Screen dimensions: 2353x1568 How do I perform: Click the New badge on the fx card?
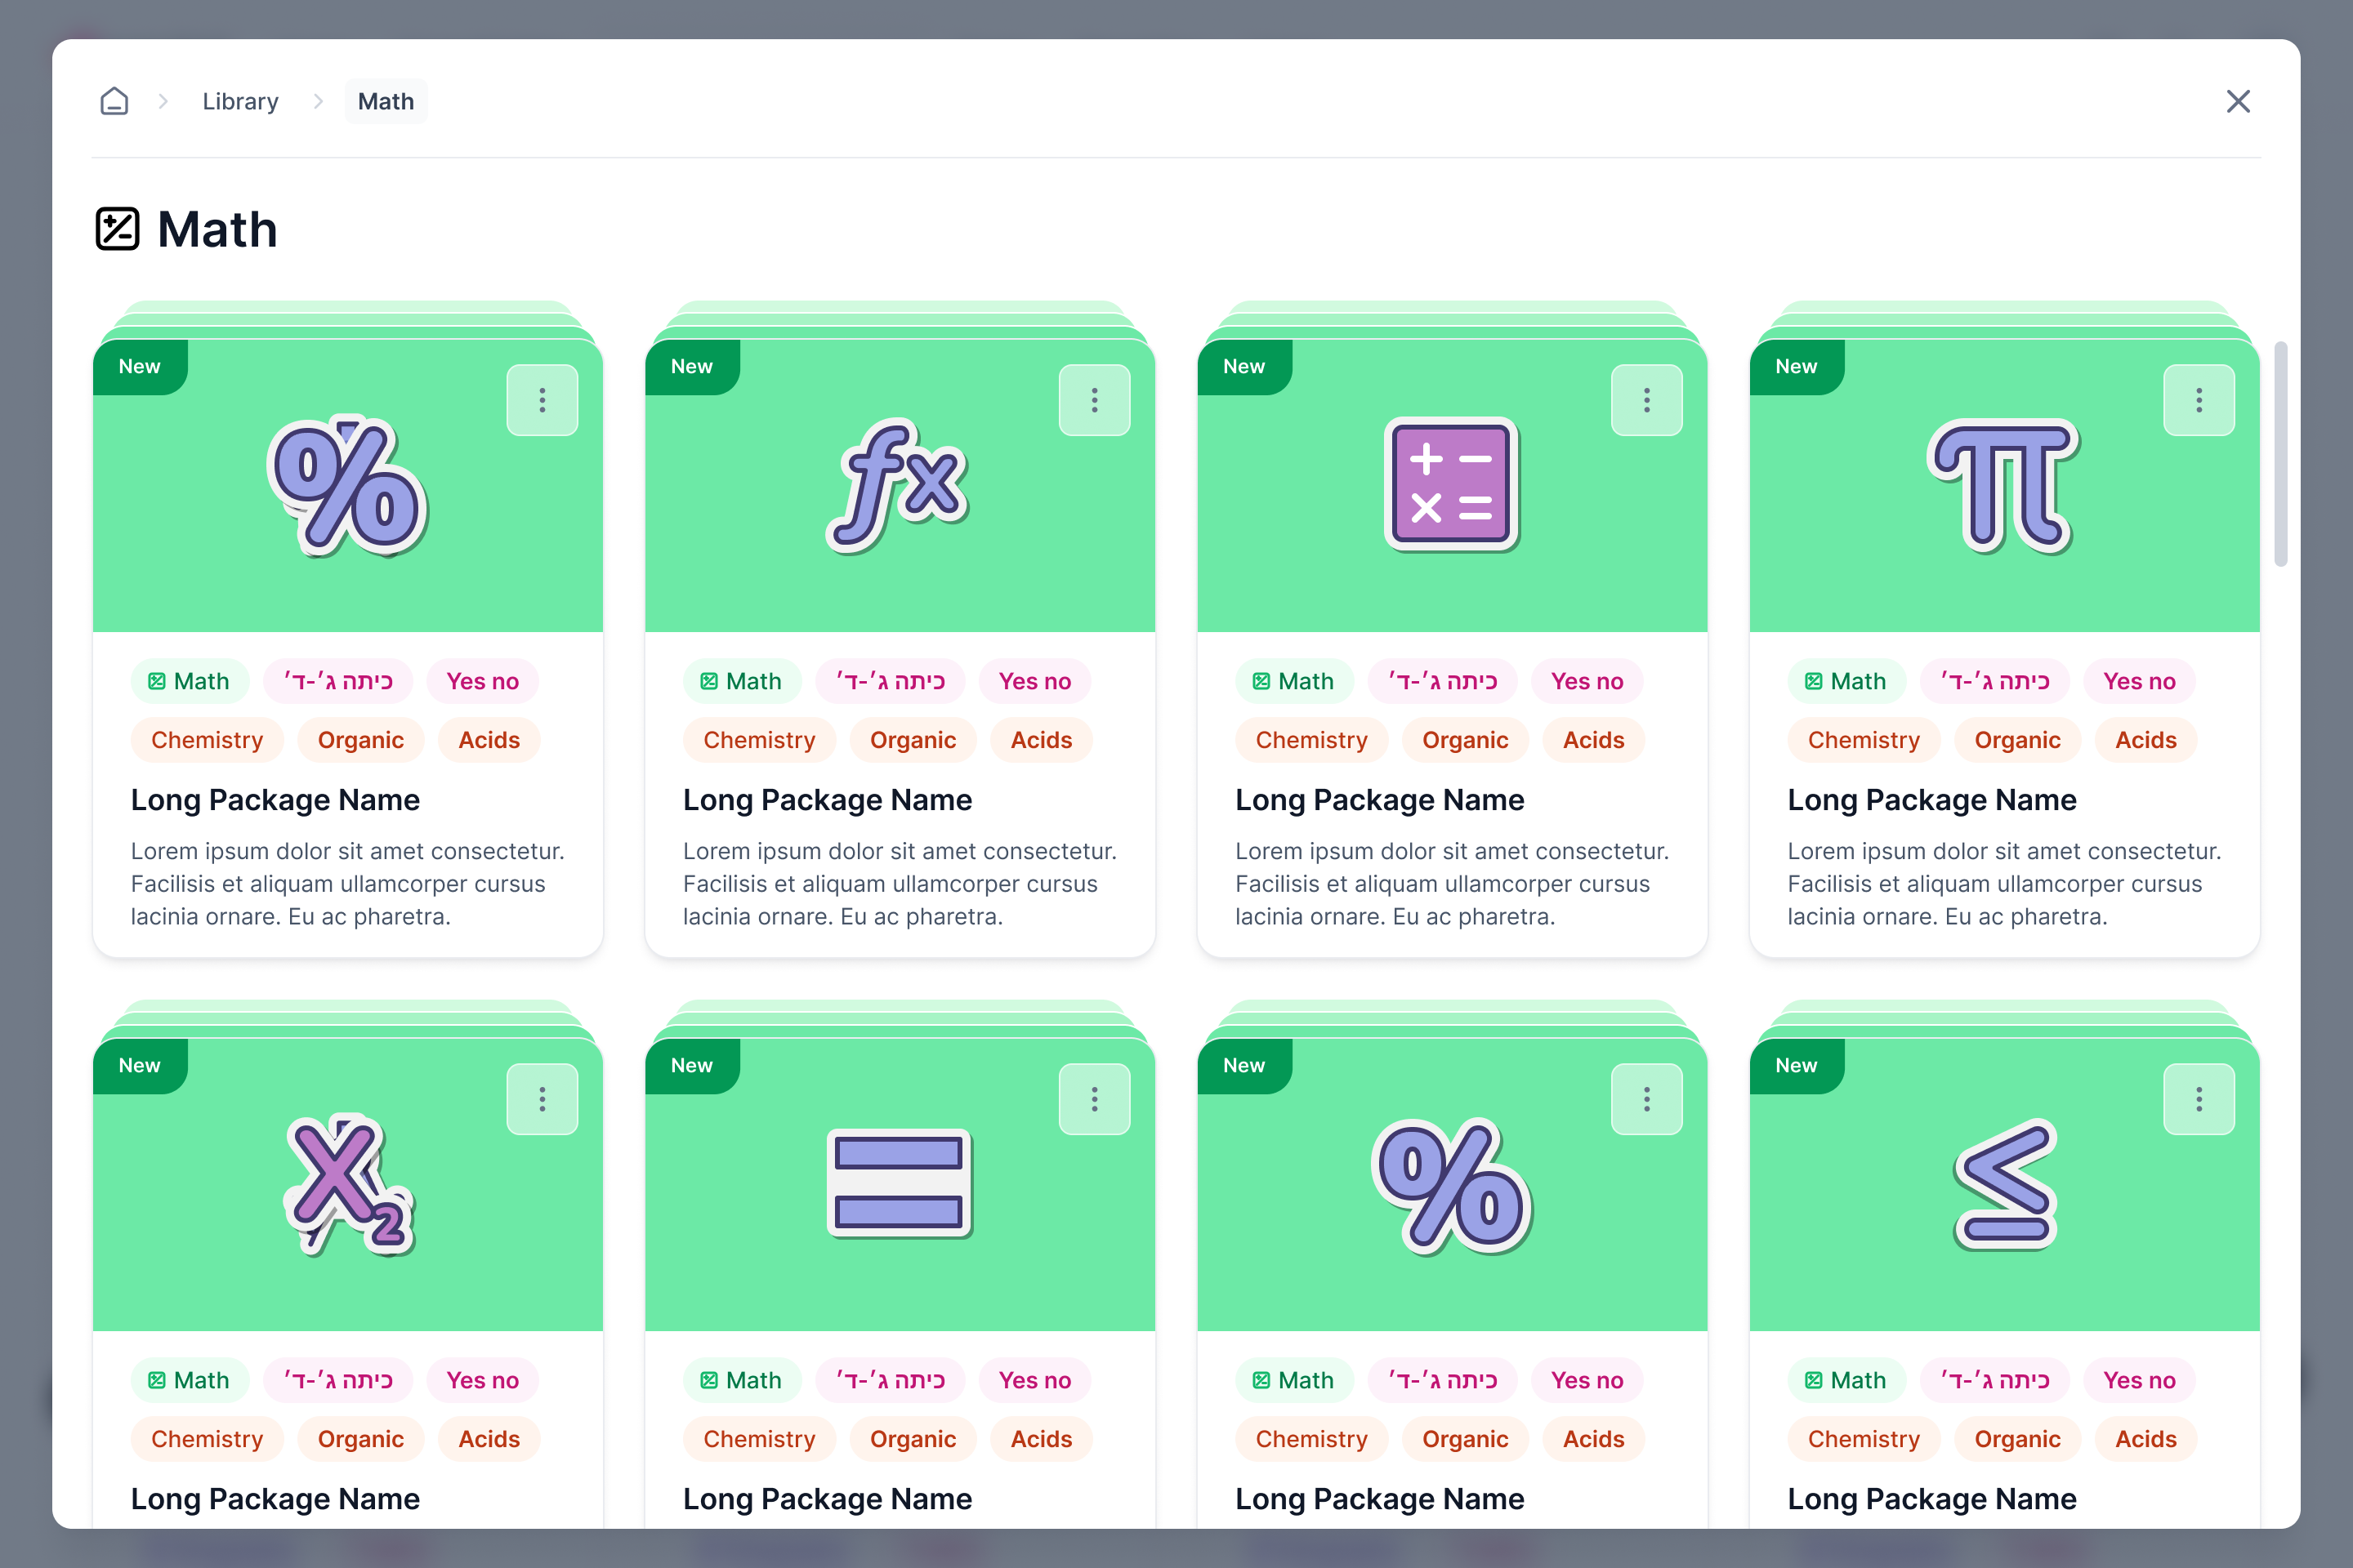(x=692, y=367)
